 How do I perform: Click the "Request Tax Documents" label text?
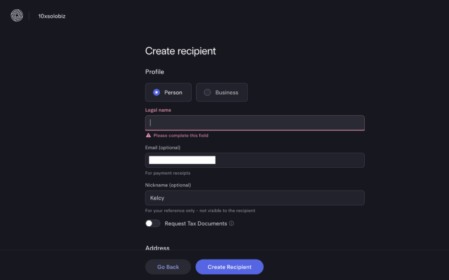pyautogui.click(x=195, y=223)
